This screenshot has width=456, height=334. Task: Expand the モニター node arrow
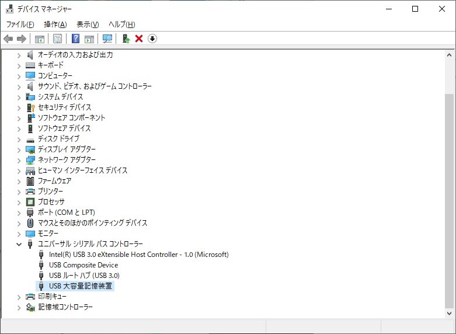coord(19,234)
